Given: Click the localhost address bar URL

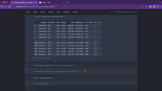Looking at the screenshot, I should coord(35,7).
